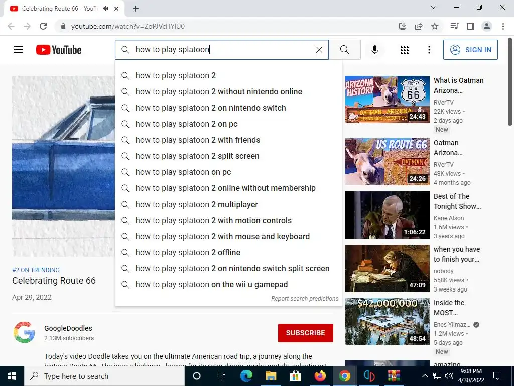Open 'when you have to finish your' thumbnail

tap(387, 268)
